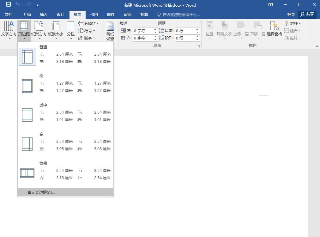Image resolution: width=320 pixels, height=237 pixels.
Task: Open the 对齐 align dropdown
Action: click(293, 23)
